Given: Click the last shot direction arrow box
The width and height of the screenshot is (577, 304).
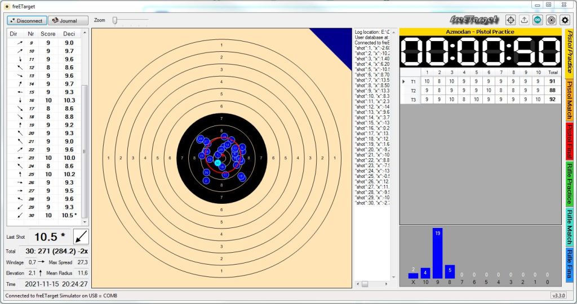Looking at the screenshot, I should [81, 236].
